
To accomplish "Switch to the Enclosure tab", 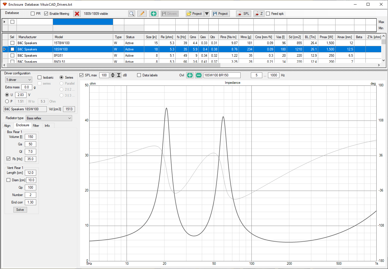I will [x=23, y=125].
